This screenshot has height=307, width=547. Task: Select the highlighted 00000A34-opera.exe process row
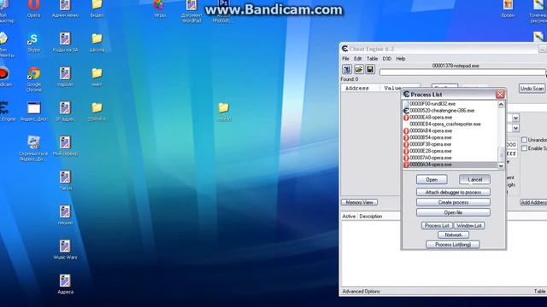click(x=450, y=165)
